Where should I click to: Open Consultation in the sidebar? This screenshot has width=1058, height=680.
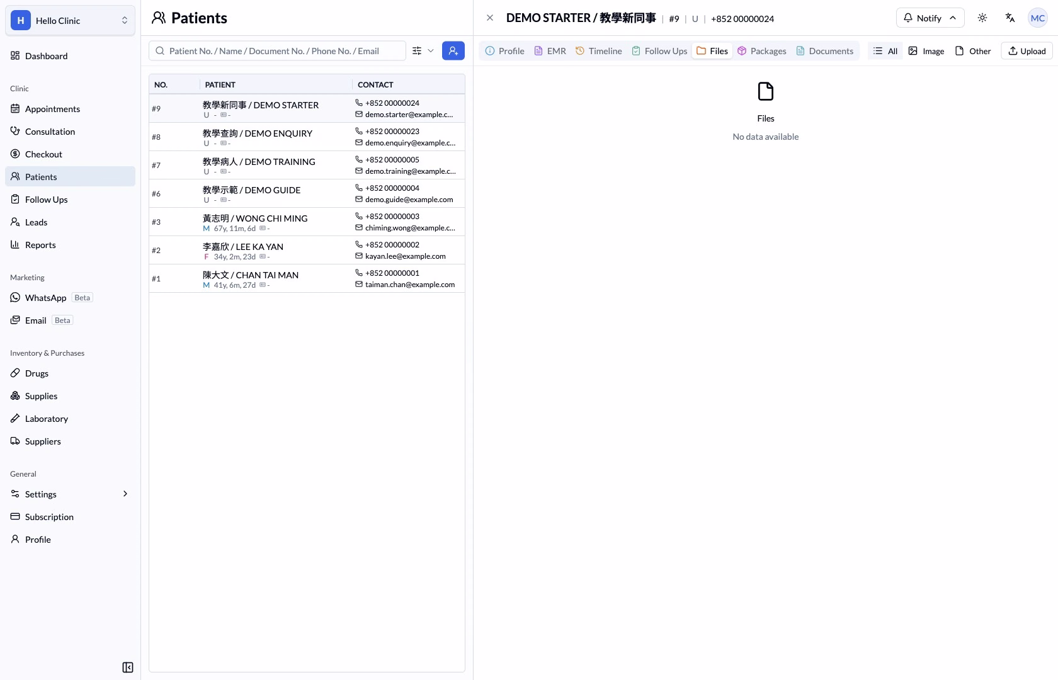(70, 132)
